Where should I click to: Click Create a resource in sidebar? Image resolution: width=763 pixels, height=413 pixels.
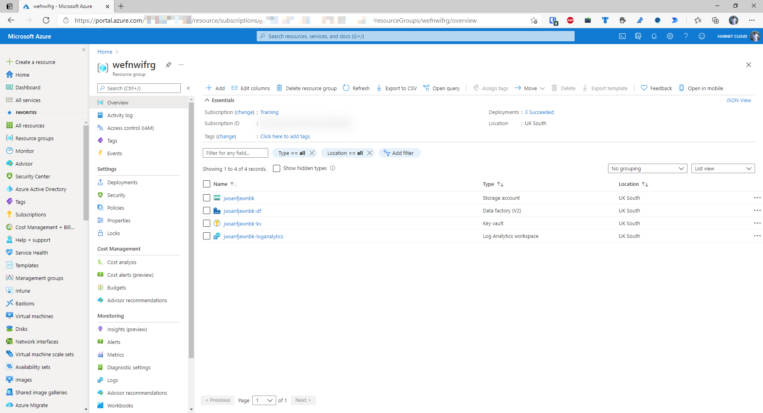point(31,62)
